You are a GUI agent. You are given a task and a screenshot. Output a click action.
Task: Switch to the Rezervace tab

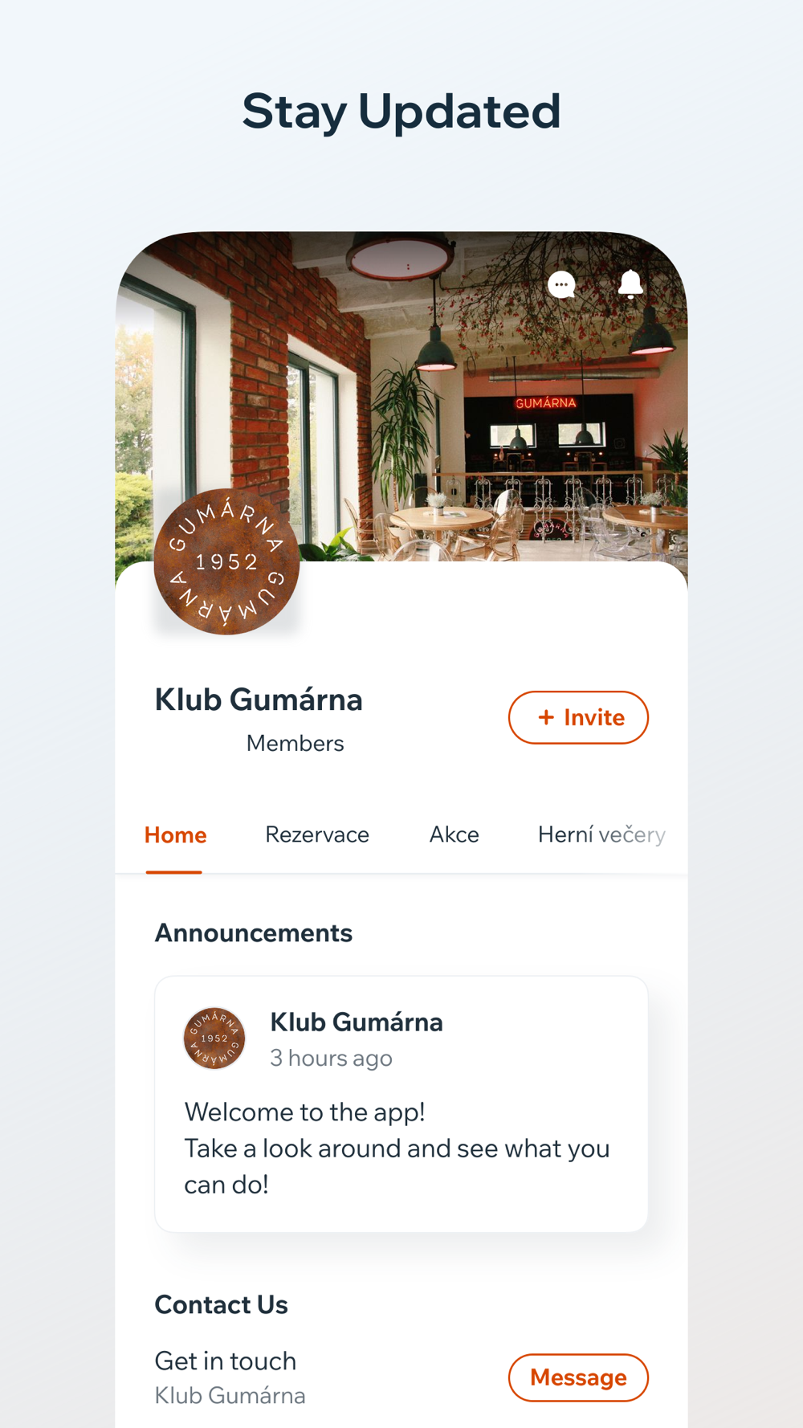(317, 835)
